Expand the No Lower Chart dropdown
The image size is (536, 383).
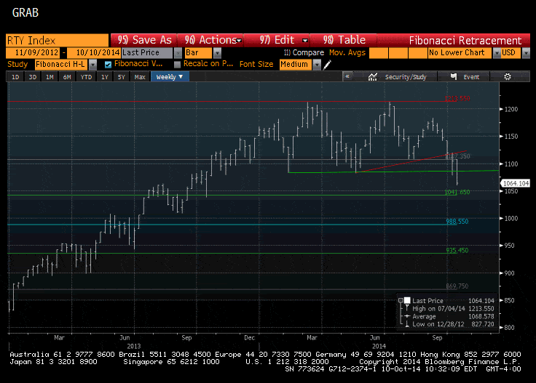[497, 53]
